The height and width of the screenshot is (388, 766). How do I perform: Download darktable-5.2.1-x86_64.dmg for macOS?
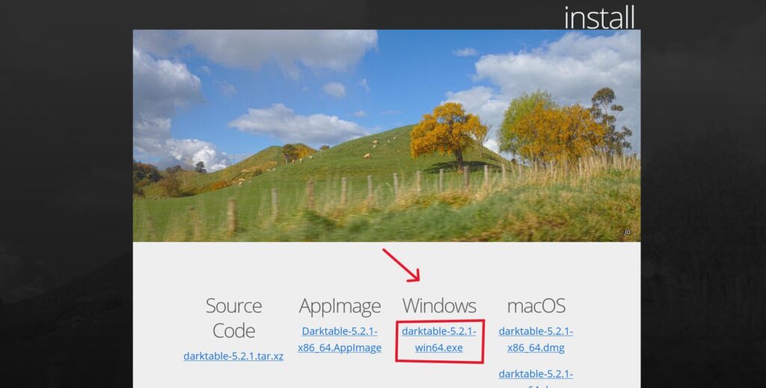536,339
